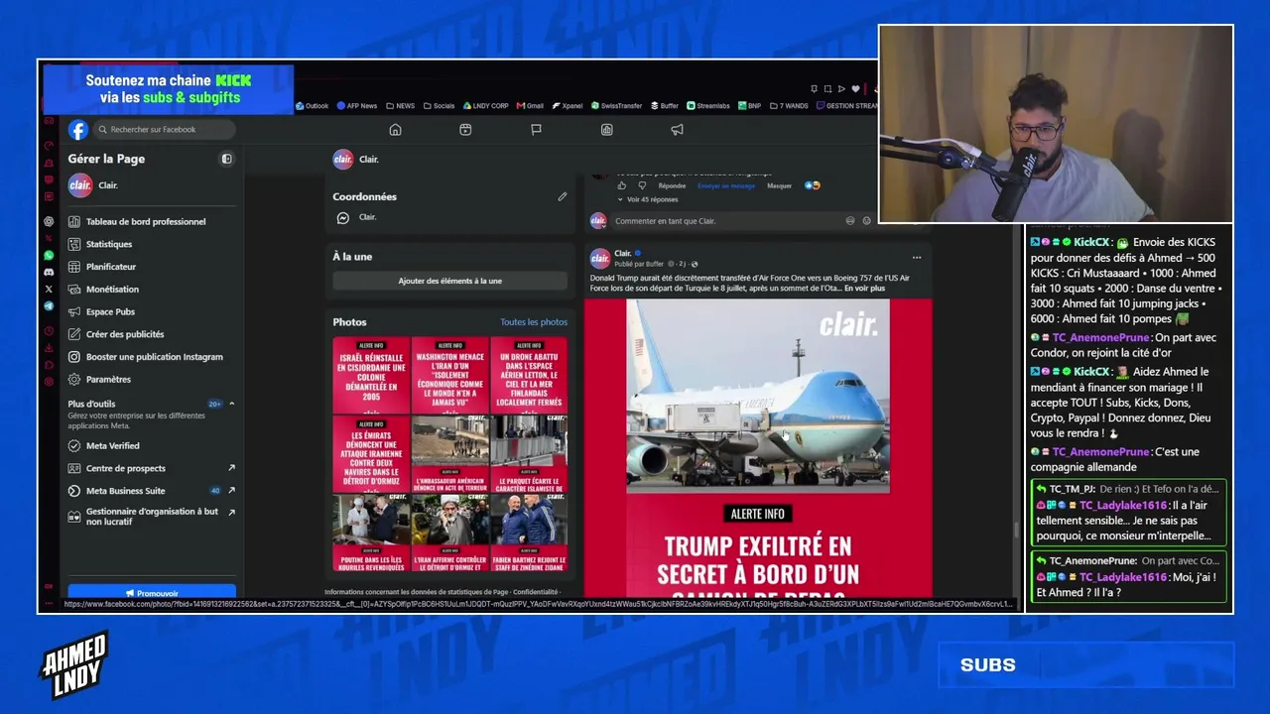The width and height of the screenshot is (1270, 714).
Task: Open the Streamlabs bookmark
Action: click(x=707, y=106)
